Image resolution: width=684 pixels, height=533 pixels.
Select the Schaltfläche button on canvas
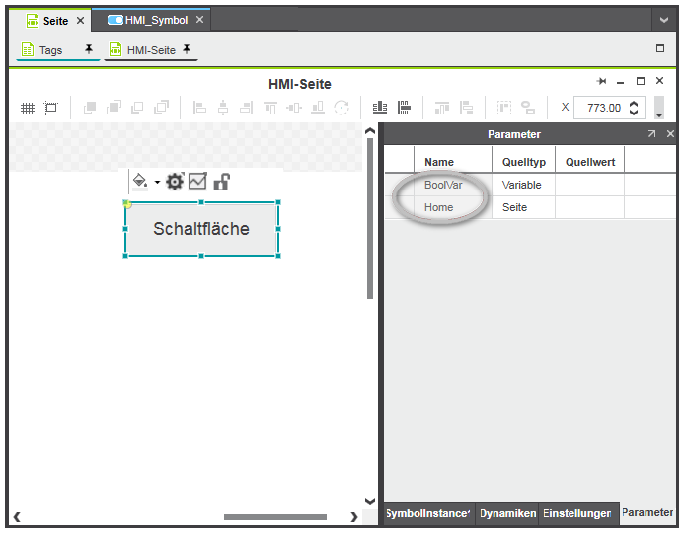pyautogui.click(x=201, y=229)
